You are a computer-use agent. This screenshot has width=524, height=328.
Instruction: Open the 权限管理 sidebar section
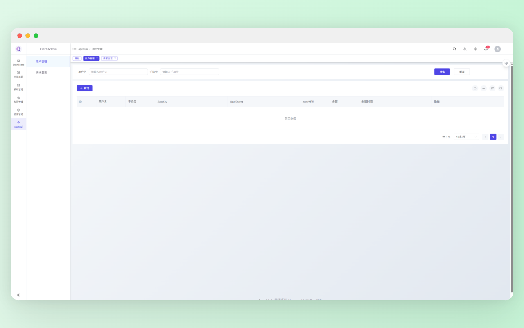pos(18,99)
